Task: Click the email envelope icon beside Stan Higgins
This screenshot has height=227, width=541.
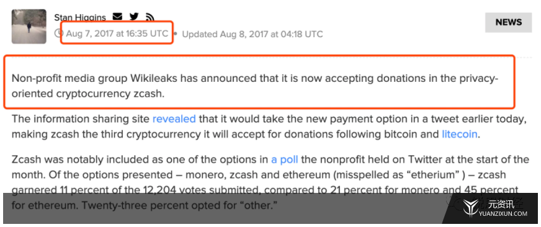Action: (x=118, y=16)
